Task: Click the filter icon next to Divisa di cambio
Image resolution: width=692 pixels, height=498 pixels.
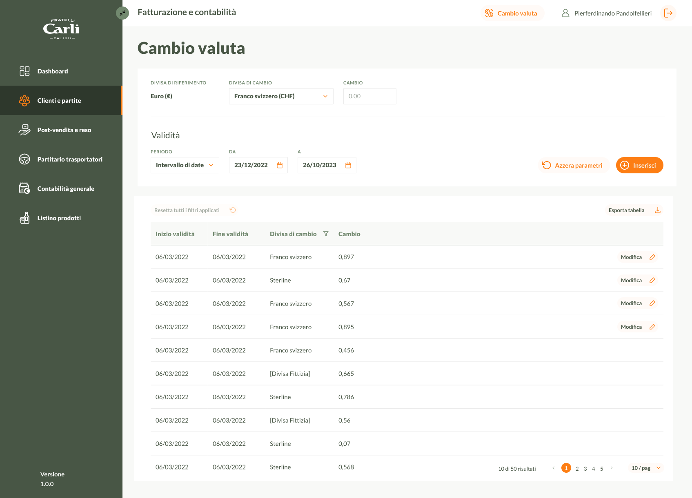Action: tap(326, 234)
